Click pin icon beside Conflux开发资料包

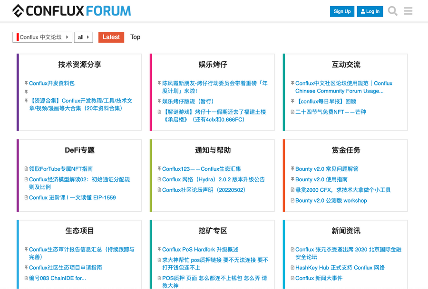point(26,84)
